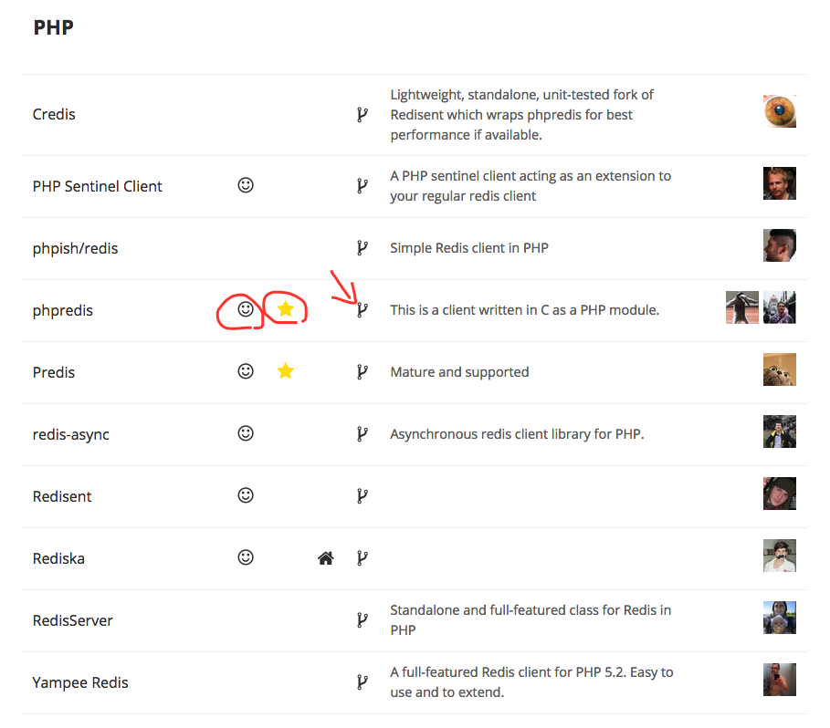Open PHP Sentinel Client repository icon
The image size is (830, 728).
click(362, 185)
